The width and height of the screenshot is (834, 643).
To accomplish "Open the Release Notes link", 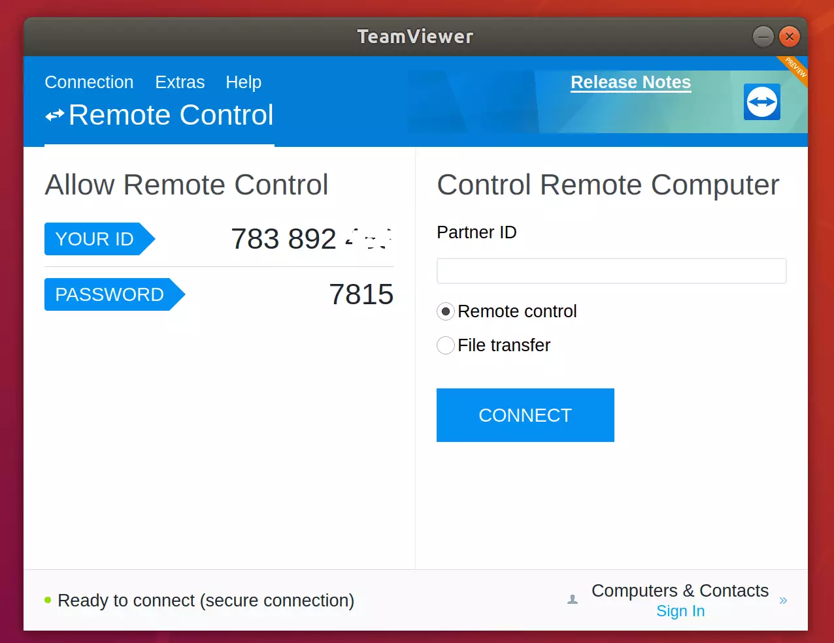I will pyautogui.click(x=631, y=82).
